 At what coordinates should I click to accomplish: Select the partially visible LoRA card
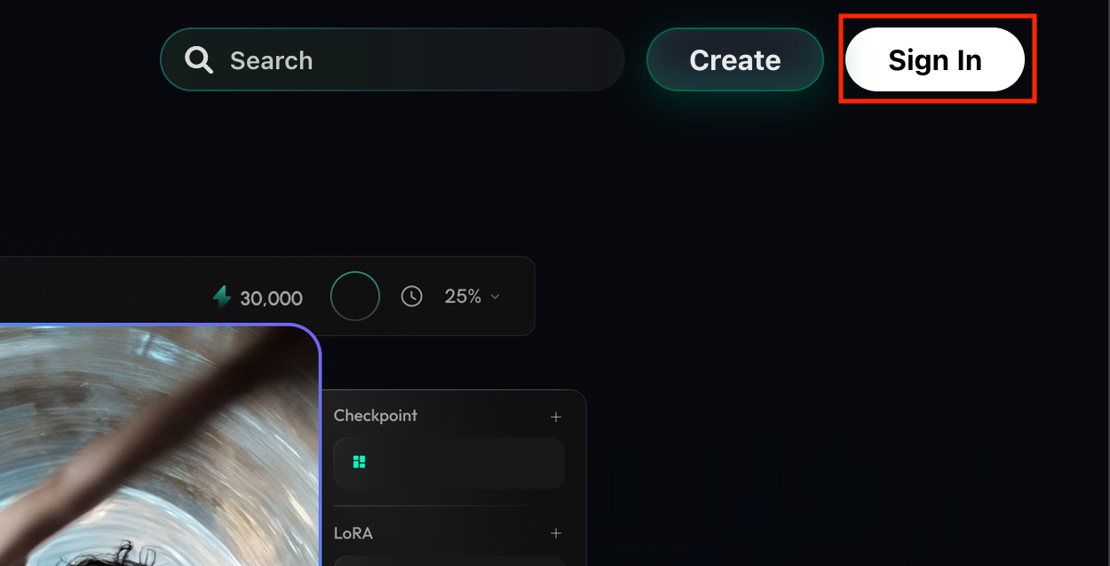tap(449, 561)
